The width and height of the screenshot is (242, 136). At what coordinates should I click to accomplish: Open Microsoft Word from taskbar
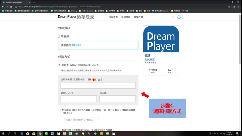tap(52, 134)
